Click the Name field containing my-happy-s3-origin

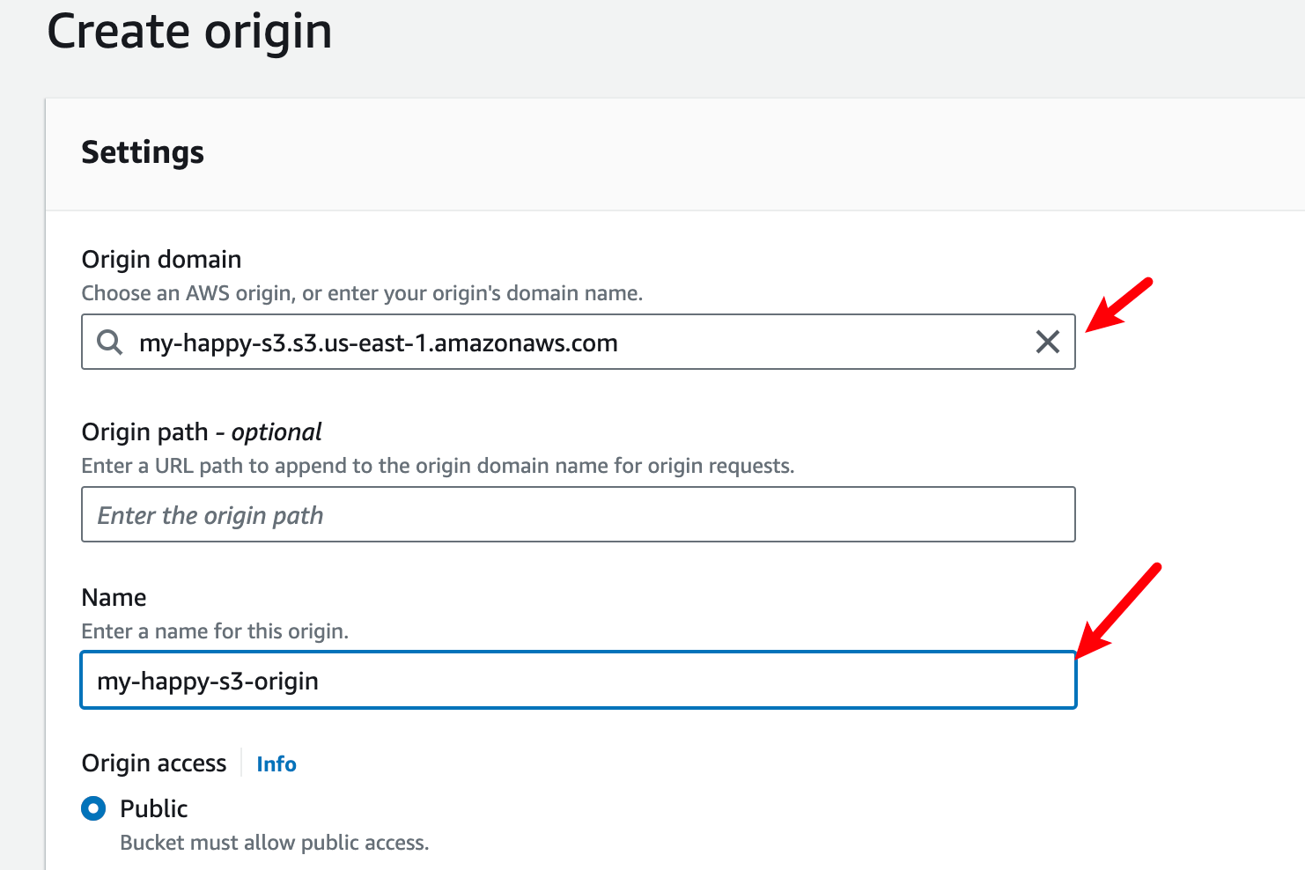pos(579,680)
